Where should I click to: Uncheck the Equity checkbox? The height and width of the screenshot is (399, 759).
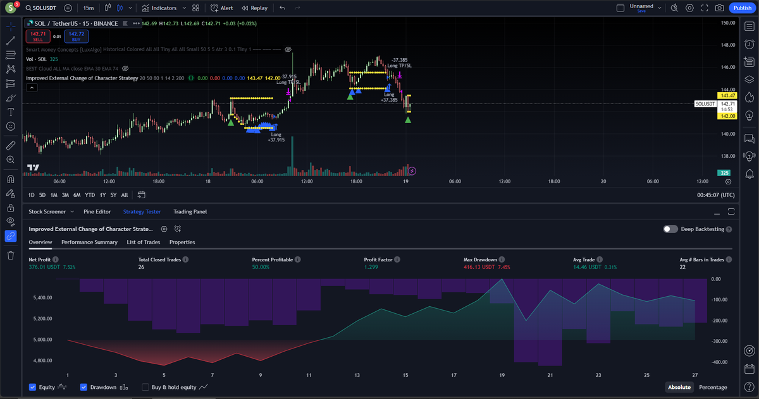pos(33,387)
